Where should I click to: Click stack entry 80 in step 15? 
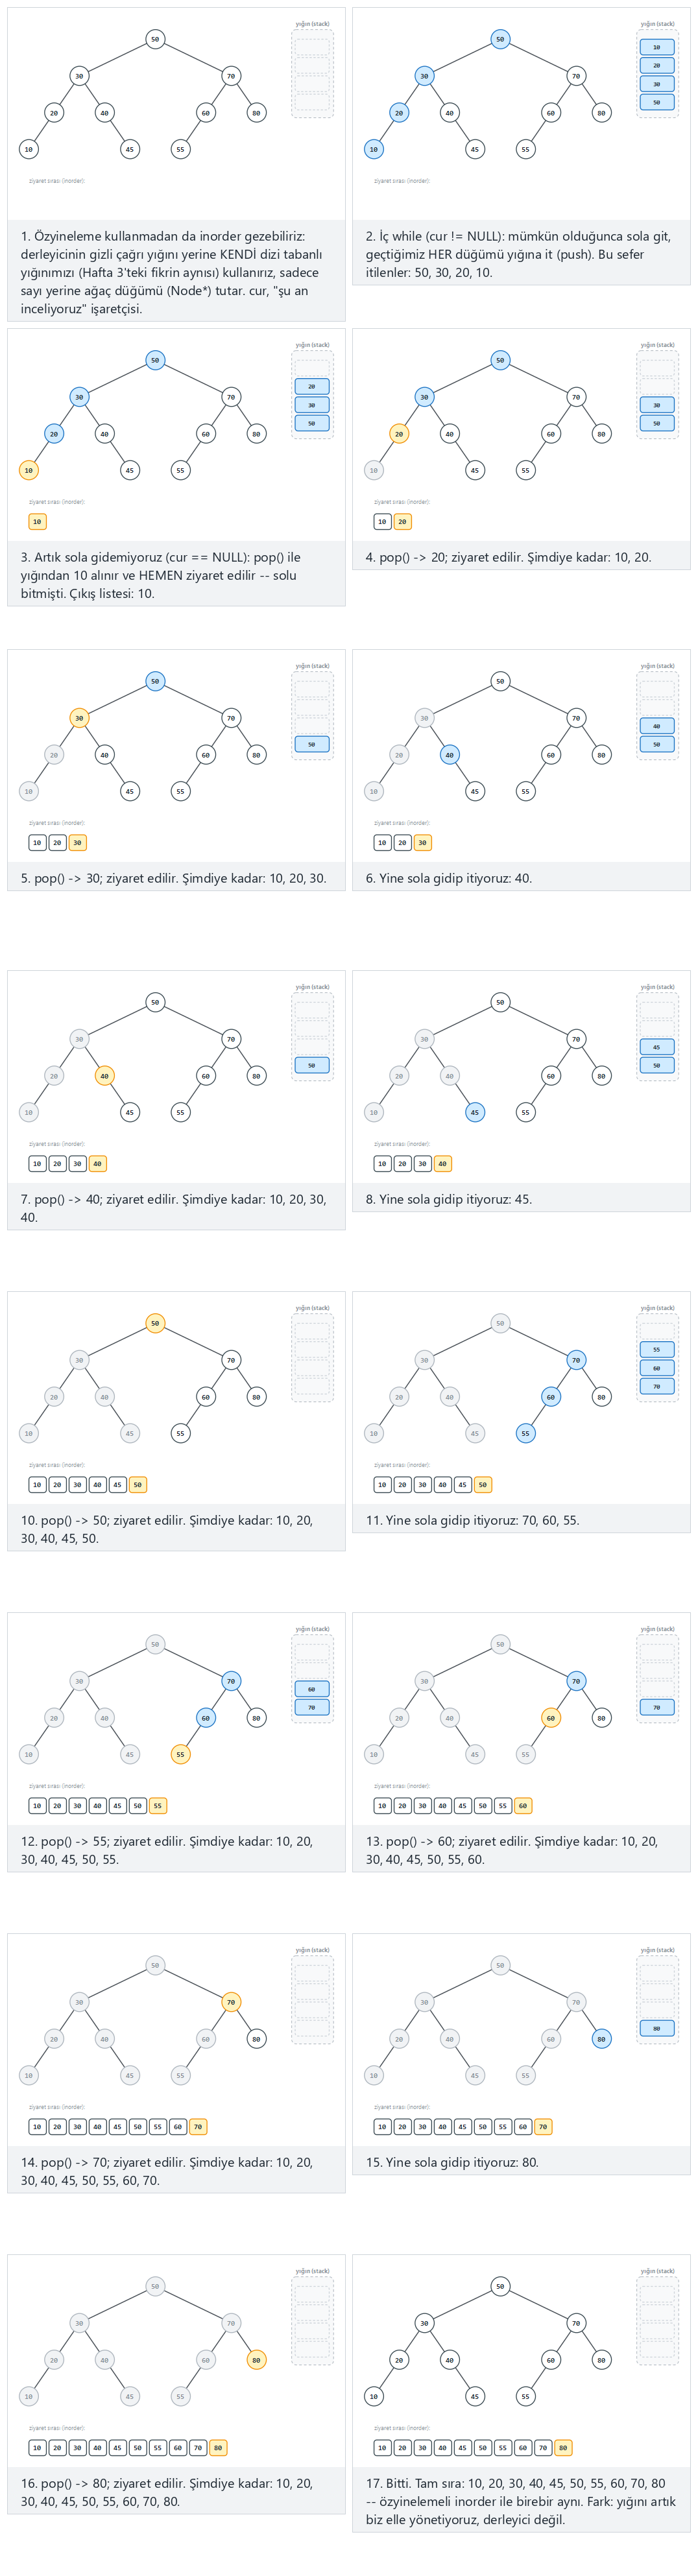pyautogui.click(x=657, y=2029)
